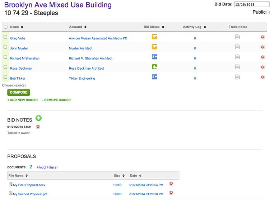The width and height of the screenshot is (274, 200).
Task: Delete the 'Talked to owner' bid note
Action: (x=38, y=127)
